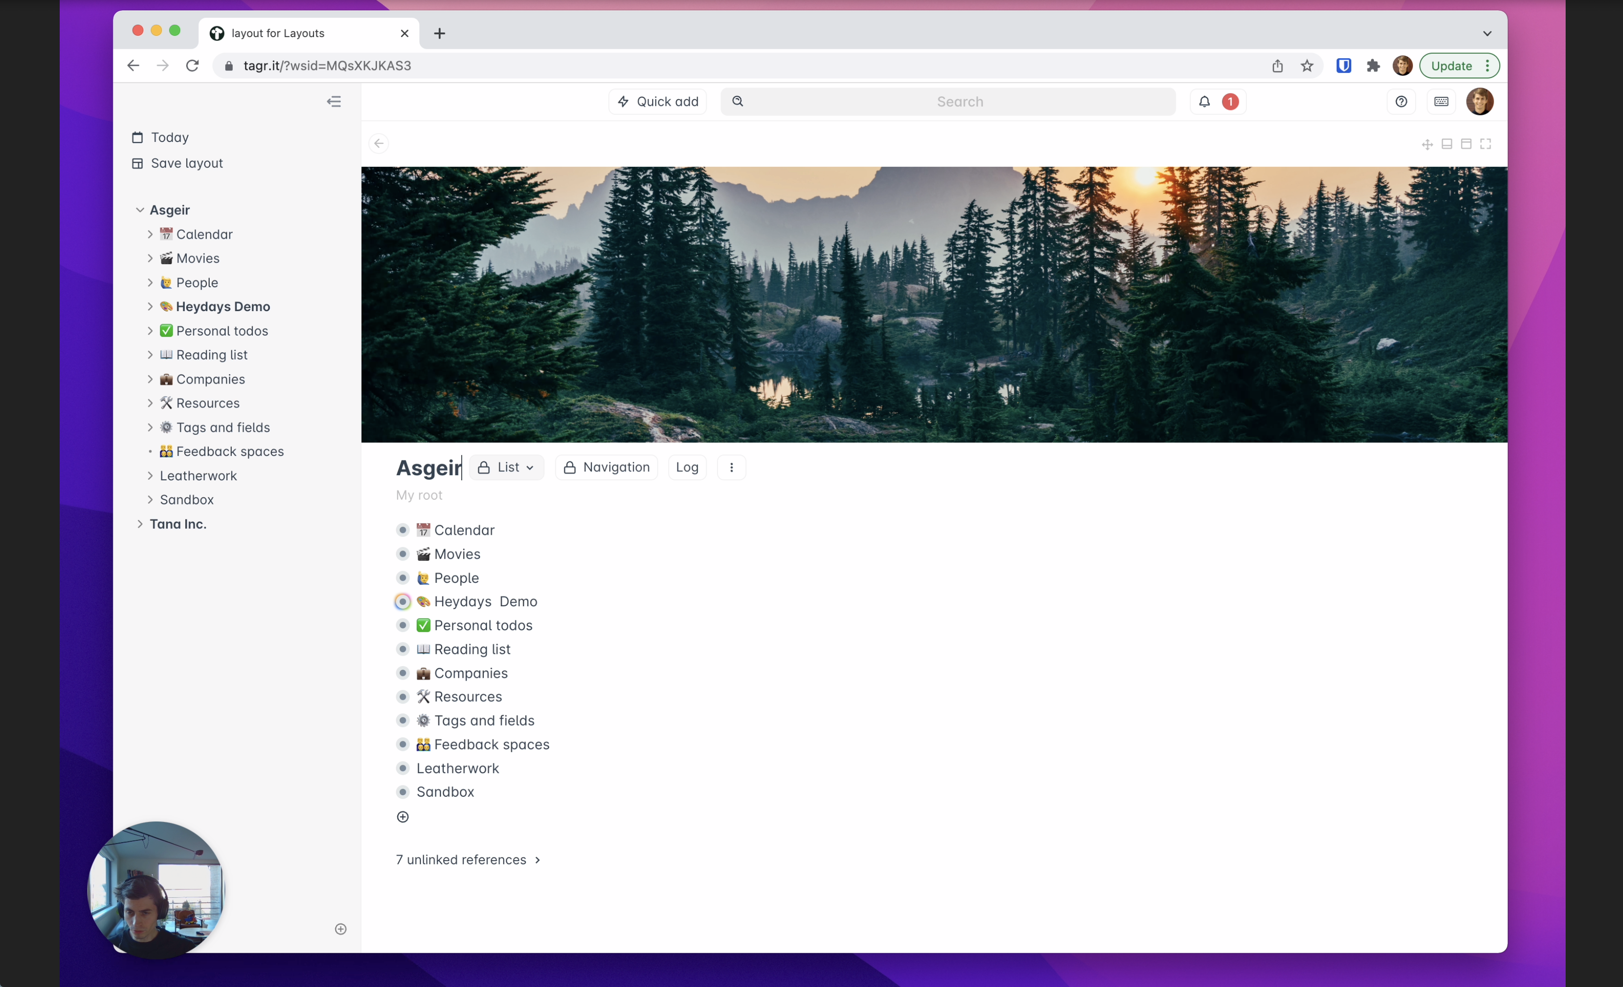This screenshot has width=1623, height=987.
Task: Add a new node with plus icon
Action: (x=403, y=817)
